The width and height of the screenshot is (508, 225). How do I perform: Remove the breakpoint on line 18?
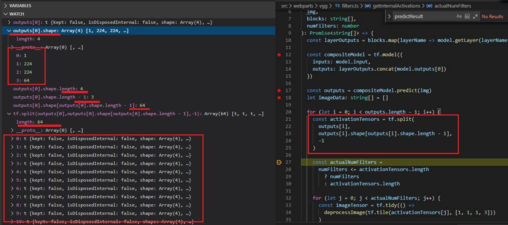(279, 97)
